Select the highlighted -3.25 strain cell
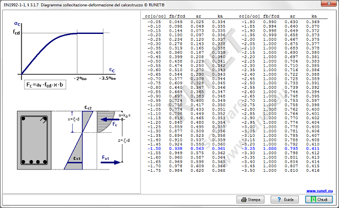Screen dimensions: 339x208 (248, 149)
